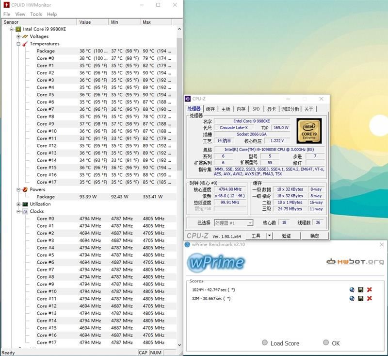Image resolution: width=388 pixels, height=356 pixels.
Task: Click the wPrime title bar app icon
Action: pyautogui.click(x=187, y=244)
